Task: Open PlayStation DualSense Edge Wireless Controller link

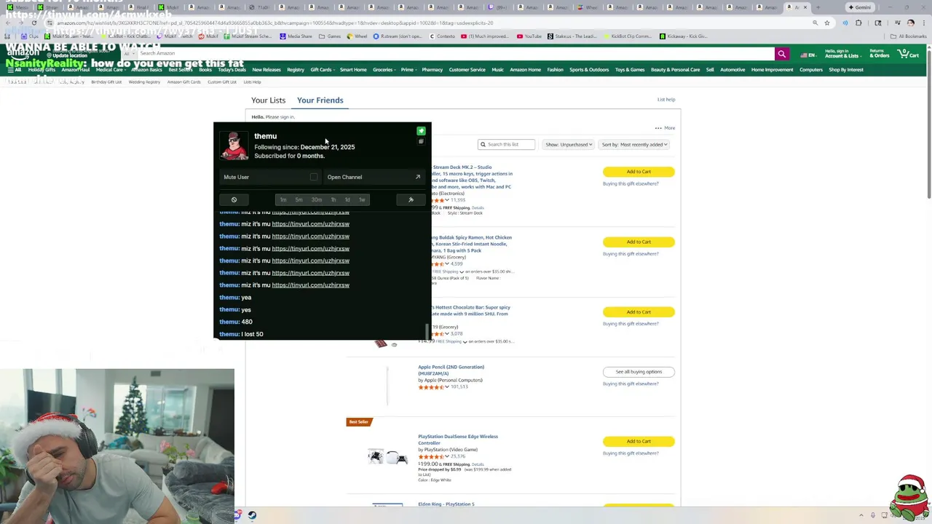Action: click(458, 440)
